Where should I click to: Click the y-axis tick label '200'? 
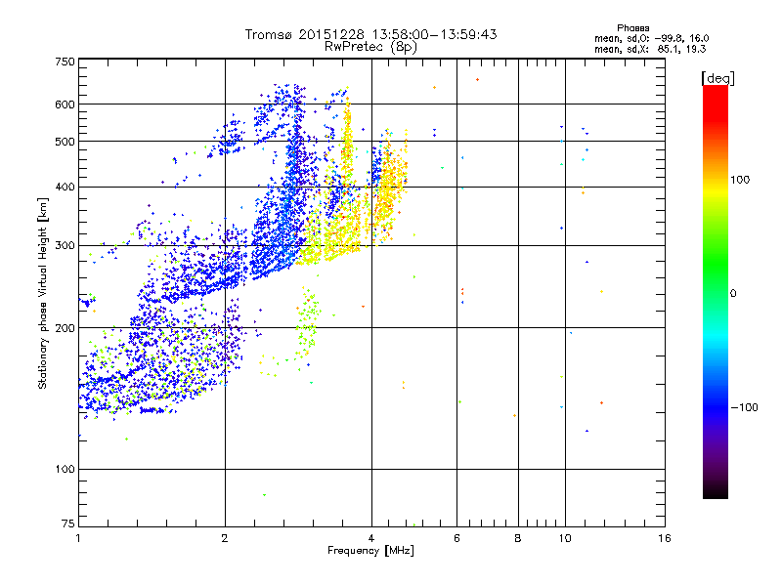65,328
